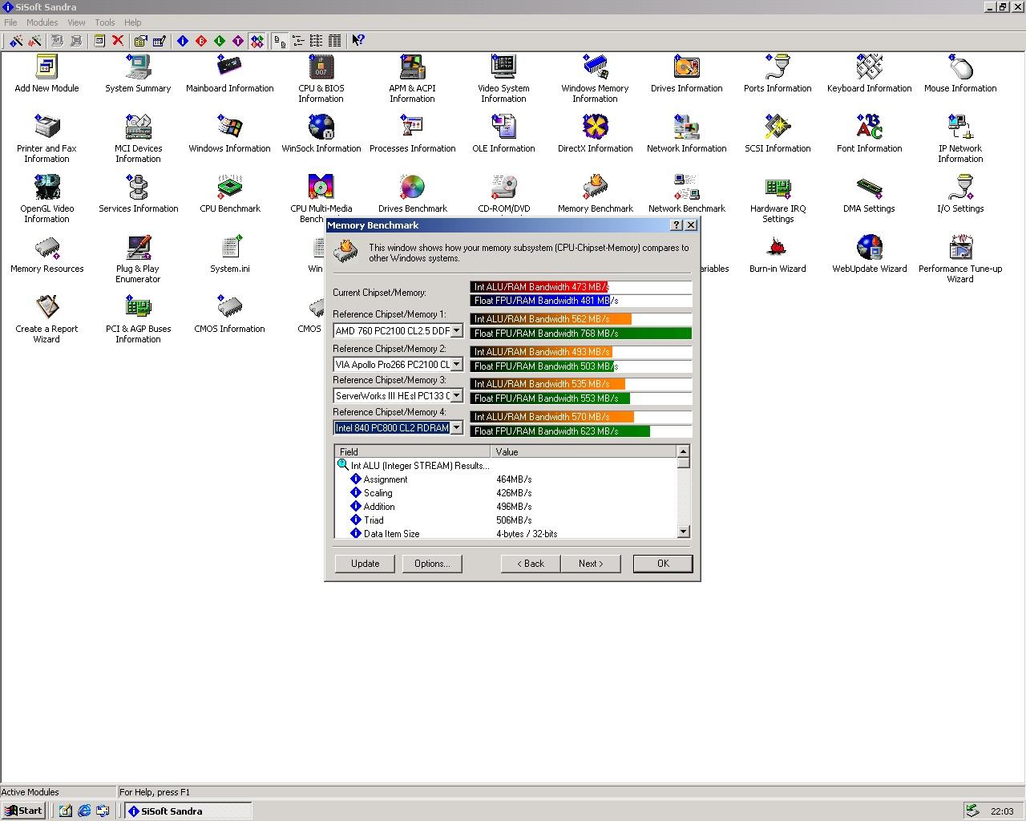Select the SCSI Information icon
The width and height of the screenshot is (1026, 821).
[778, 134]
